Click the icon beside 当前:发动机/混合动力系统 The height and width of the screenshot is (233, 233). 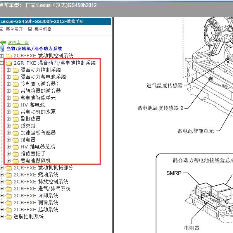pyautogui.click(x=2, y=48)
